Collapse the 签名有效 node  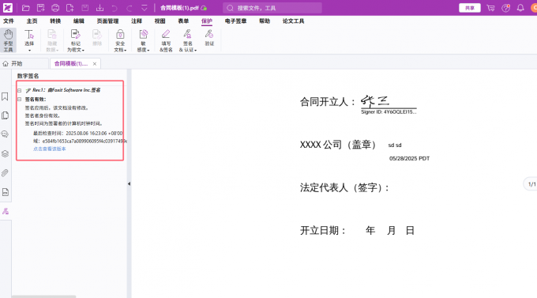pos(20,100)
